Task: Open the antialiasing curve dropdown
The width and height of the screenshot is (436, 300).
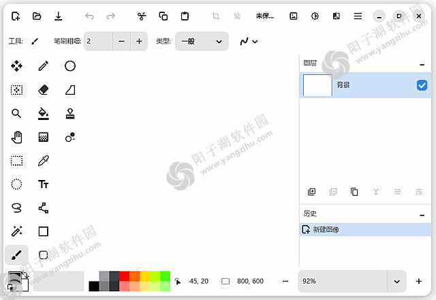Action: (249, 42)
